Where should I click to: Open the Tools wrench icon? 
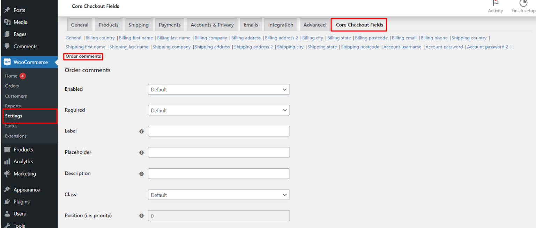click(7, 225)
